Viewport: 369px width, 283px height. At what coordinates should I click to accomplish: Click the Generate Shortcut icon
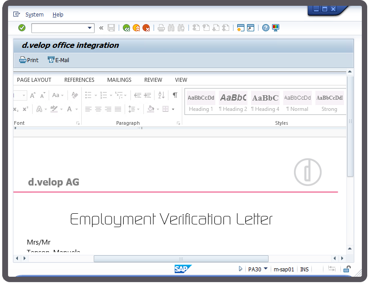click(x=250, y=28)
